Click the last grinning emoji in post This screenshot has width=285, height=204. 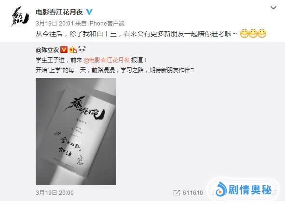tap(262, 33)
